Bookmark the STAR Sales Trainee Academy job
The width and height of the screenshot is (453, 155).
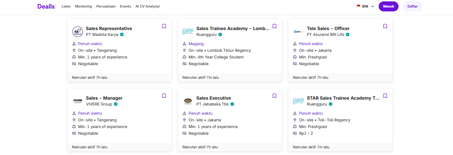tap(385, 96)
